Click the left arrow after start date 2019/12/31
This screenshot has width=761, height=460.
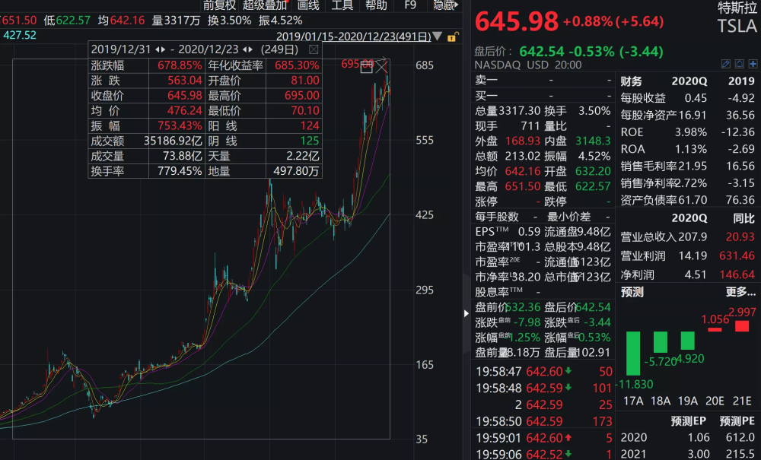158,49
